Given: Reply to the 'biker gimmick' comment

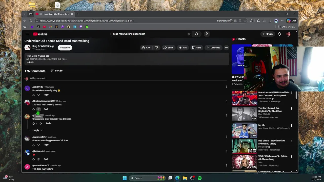Looking at the screenshot, I should (x=48, y=123).
